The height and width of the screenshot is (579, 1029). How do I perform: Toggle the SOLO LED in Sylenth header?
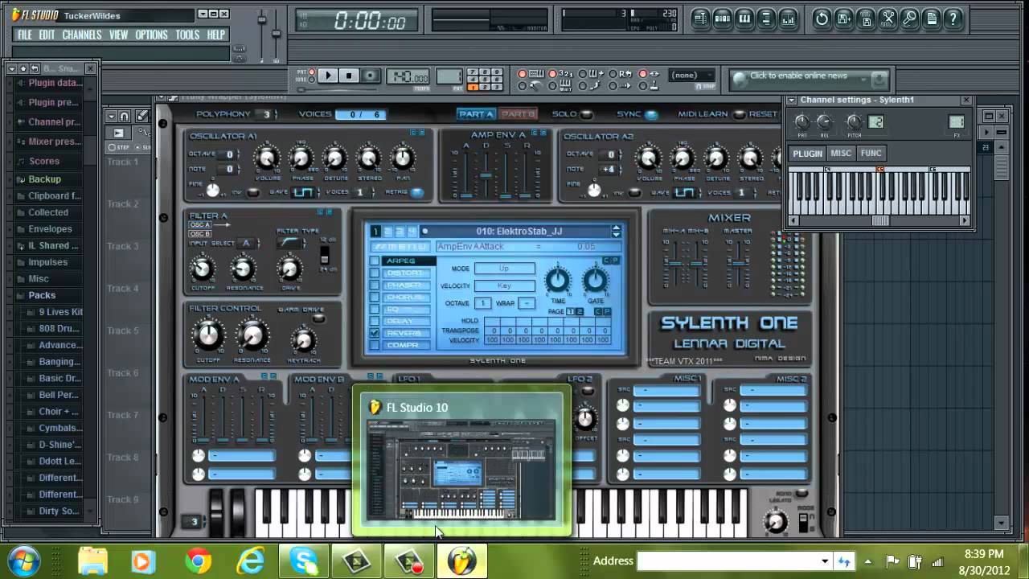coord(587,114)
